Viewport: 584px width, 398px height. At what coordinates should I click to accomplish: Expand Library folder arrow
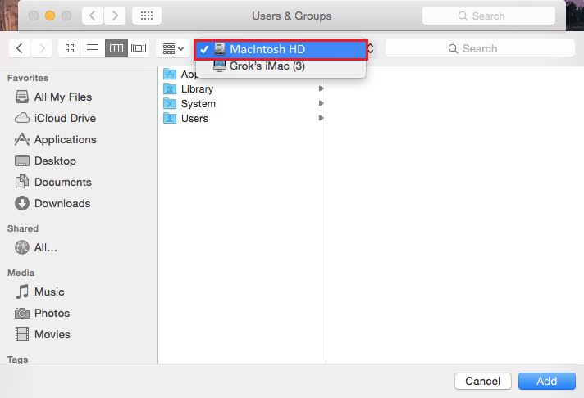coord(321,88)
